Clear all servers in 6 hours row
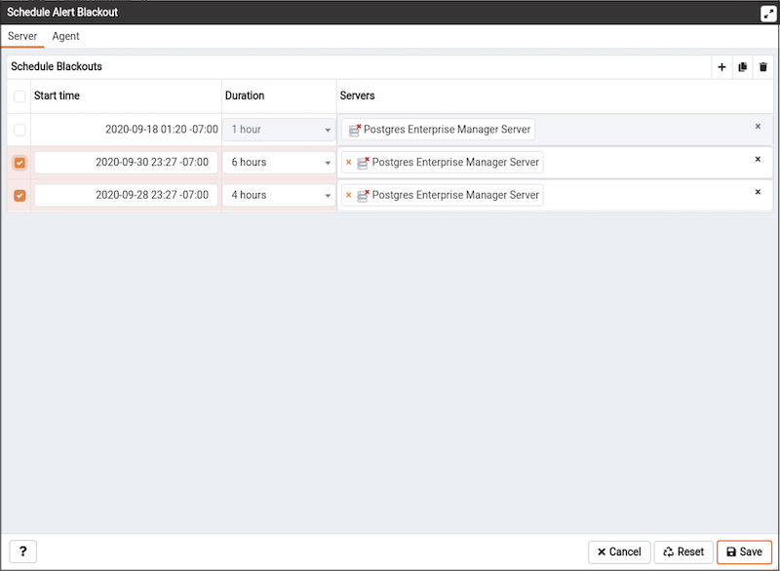The width and height of the screenshot is (780, 571). (758, 159)
